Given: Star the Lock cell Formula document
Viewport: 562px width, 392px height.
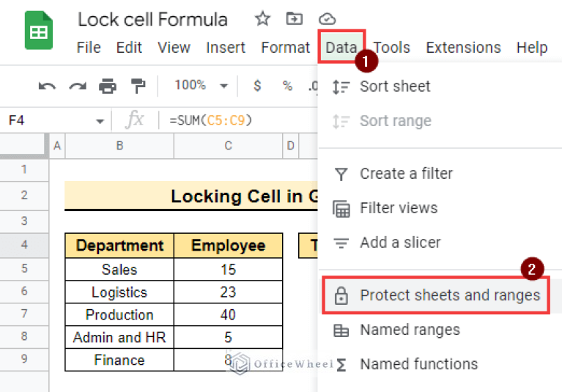Looking at the screenshot, I should click(x=262, y=19).
